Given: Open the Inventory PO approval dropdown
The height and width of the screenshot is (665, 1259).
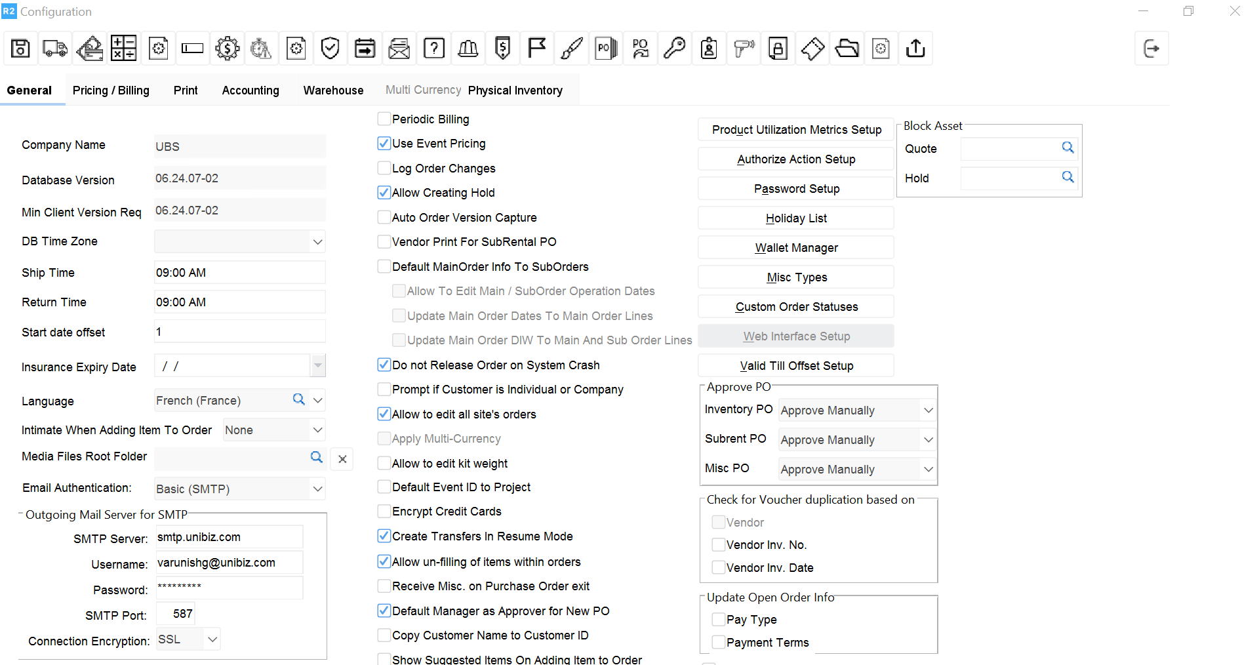Looking at the screenshot, I should (x=928, y=411).
